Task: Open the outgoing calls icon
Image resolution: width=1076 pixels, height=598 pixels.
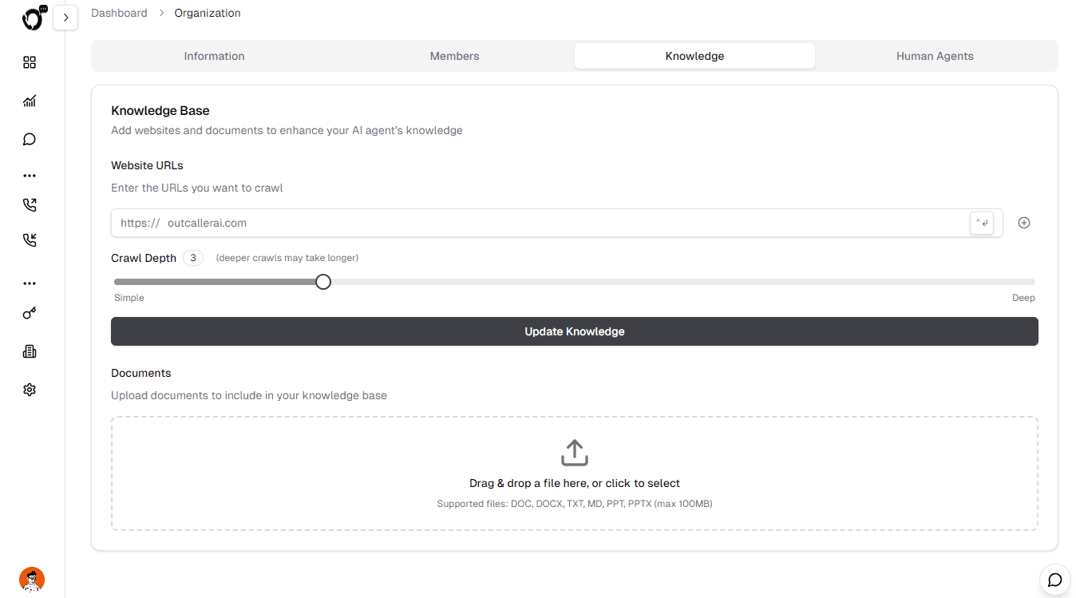Action: click(30, 204)
